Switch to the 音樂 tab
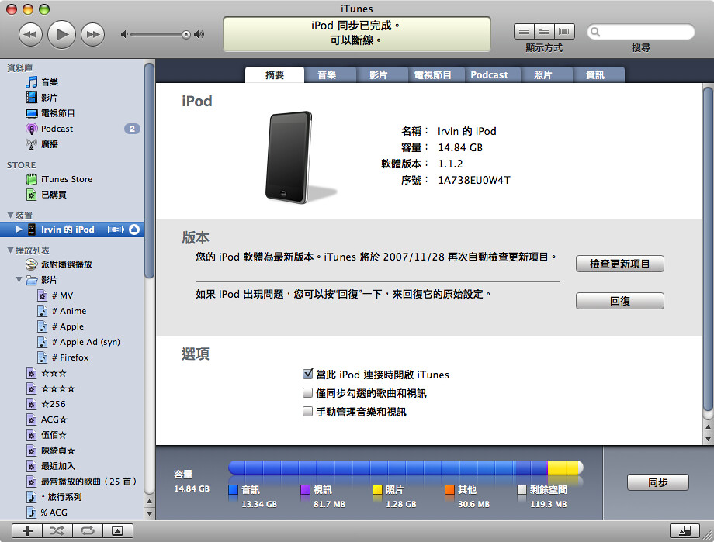This screenshot has height=542, width=714. click(x=326, y=75)
